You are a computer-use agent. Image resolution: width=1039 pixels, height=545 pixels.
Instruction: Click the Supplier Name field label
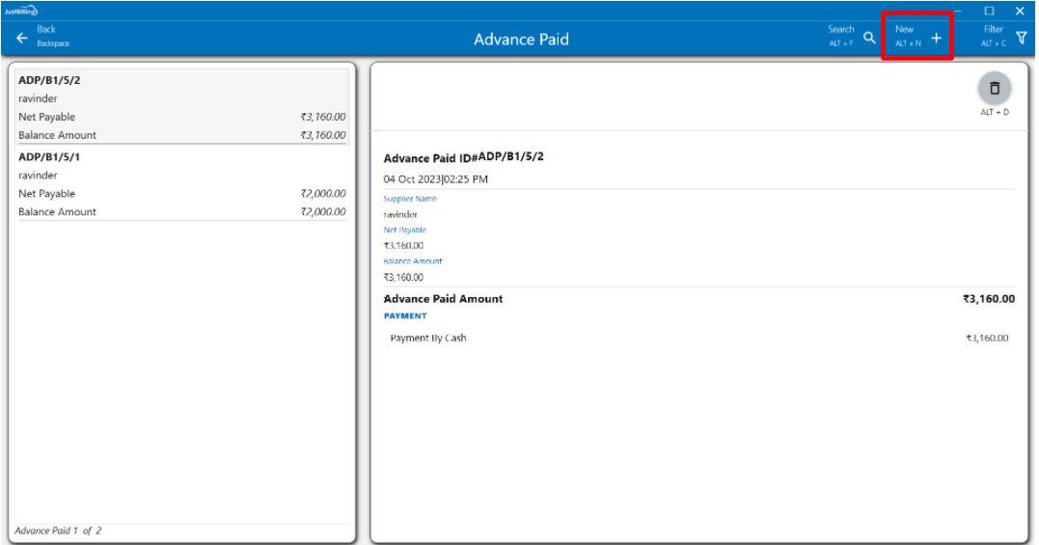[410, 199]
